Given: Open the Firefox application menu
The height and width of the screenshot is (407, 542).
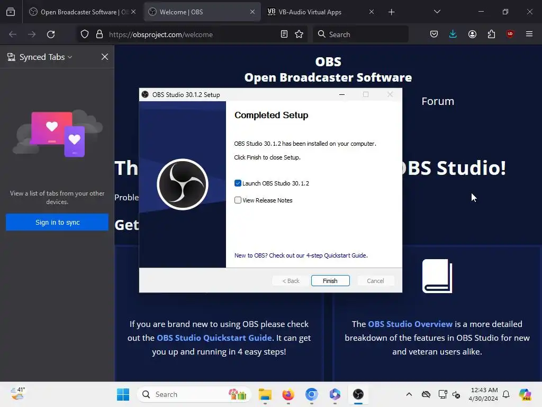Looking at the screenshot, I should tap(529, 34).
